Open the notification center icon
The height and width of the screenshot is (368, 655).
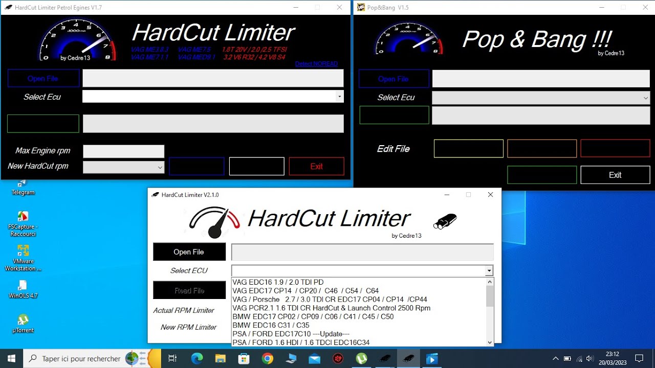[639, 359]
